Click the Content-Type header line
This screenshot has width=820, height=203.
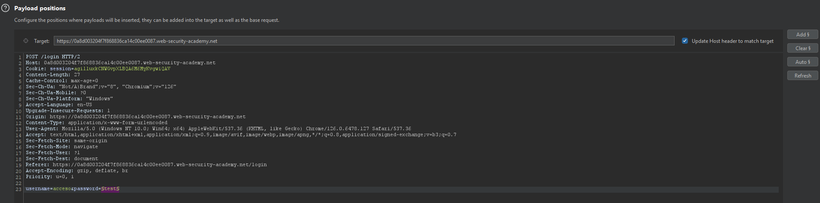96,123
